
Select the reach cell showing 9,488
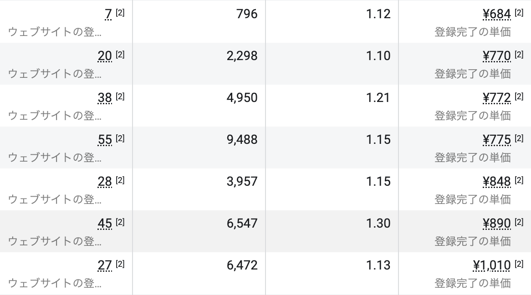(x=242, y=140)
